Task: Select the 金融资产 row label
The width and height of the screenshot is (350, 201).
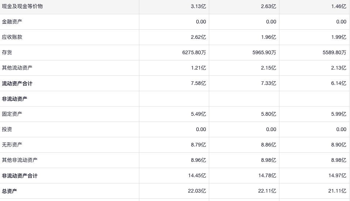Action: tap(12, 22)
